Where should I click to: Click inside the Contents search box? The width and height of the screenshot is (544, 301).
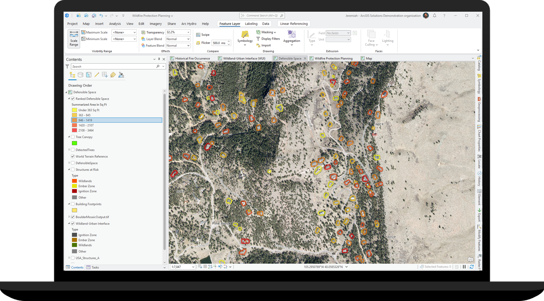point(114,66)
